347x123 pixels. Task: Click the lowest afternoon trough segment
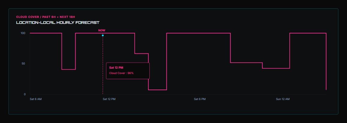tap(157, 90)
